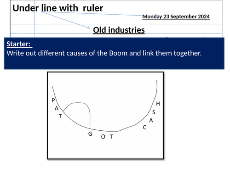Select the underlined 'Starter:' label
Image resolution: width=230 pixels, height=172 pixels.
pyautogui.click(x=19, y=44)
